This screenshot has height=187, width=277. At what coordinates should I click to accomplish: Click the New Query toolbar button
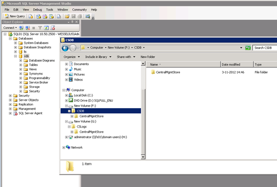point(14,16)
